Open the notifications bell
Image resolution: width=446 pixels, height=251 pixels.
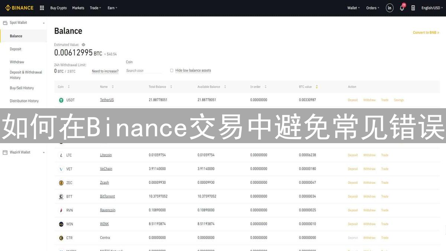[x=402, y=8]
